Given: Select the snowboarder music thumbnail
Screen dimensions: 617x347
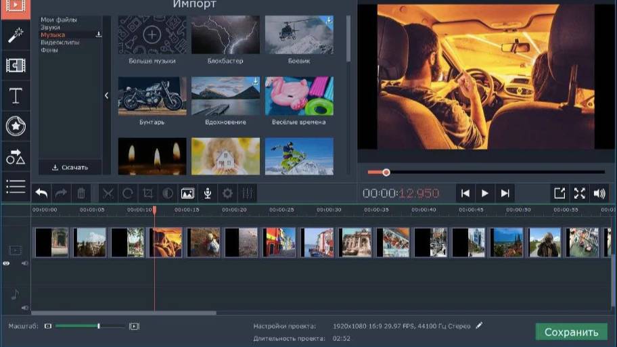Looking at the screenshot, I should pos(299,156).
